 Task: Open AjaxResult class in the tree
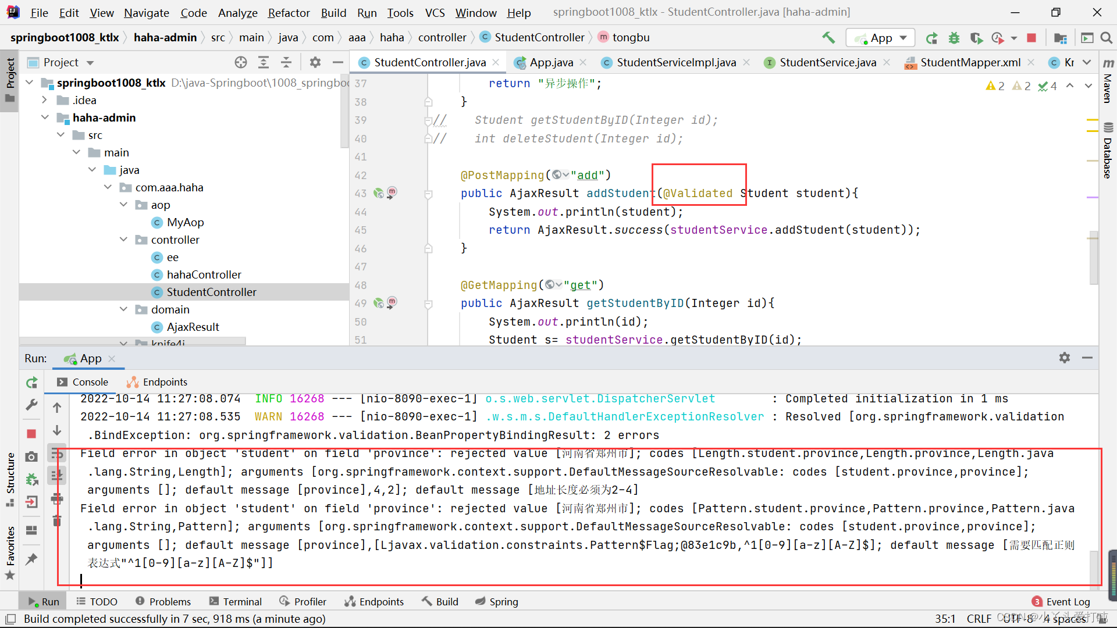coord(193,327)
